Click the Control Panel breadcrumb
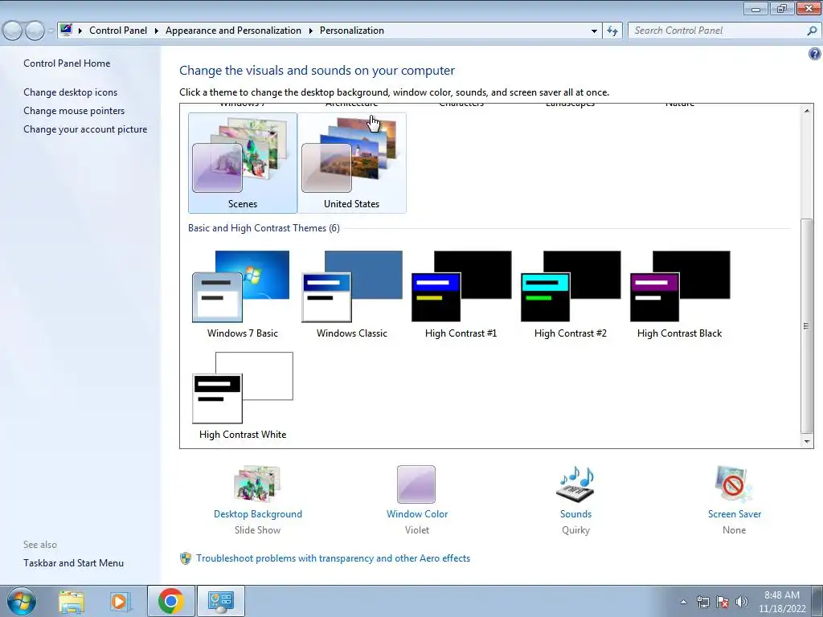This screenshot has height=617, width=823. 118,31
